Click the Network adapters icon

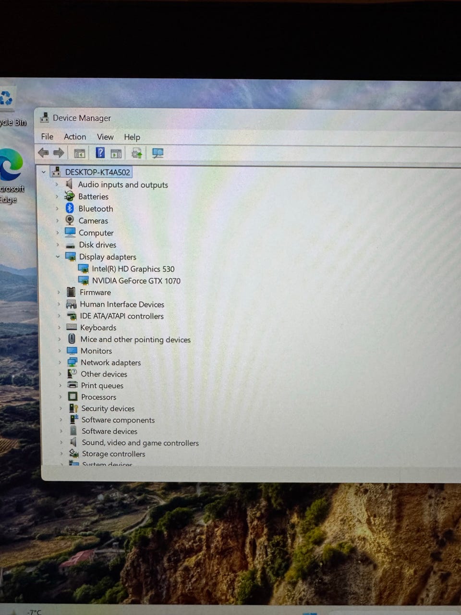(x=72, y=362)
